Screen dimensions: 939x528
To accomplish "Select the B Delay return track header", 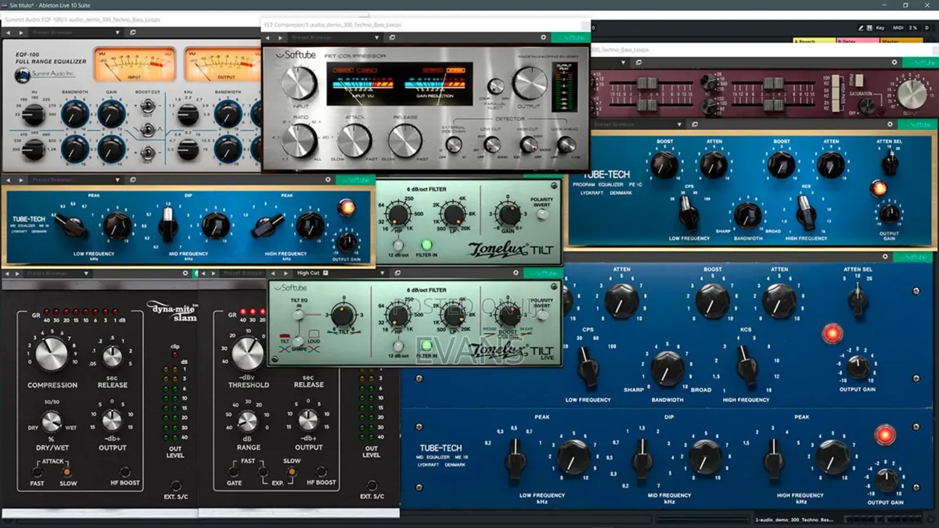I will tap(858, 41).
